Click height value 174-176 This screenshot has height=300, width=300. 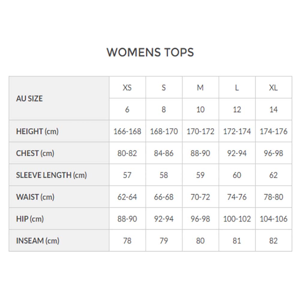[x=273, y=131]
